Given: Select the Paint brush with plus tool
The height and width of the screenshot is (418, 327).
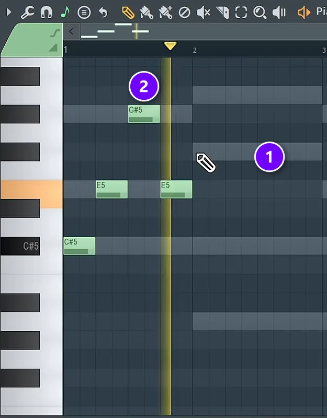Looking at the screenshot, I should click(x=165, y=13).
